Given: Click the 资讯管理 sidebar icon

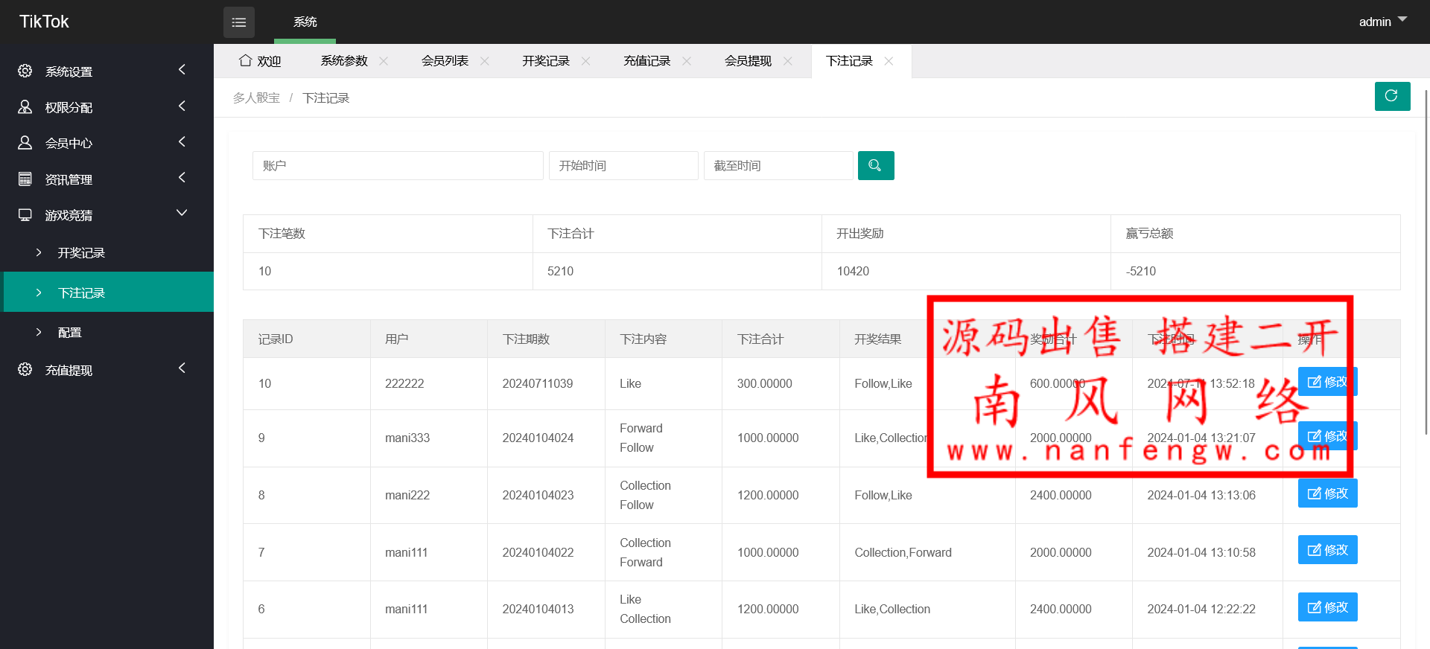Looking at the screenshot, I should pos(25,179).
